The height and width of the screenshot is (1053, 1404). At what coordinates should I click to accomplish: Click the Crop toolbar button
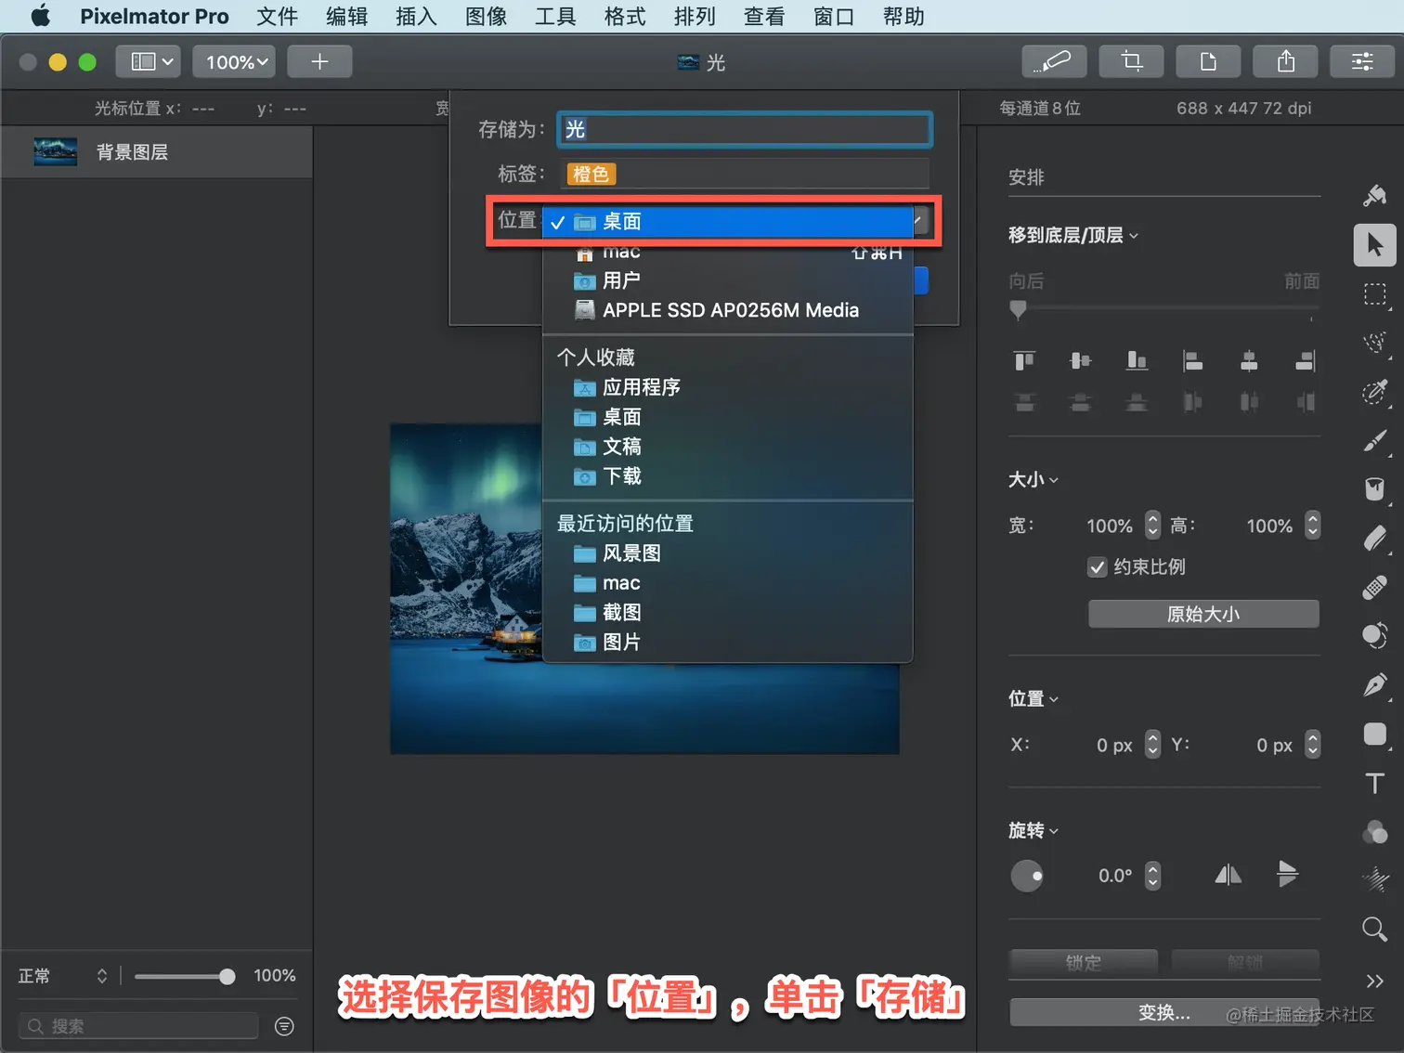click(1131, 61)
